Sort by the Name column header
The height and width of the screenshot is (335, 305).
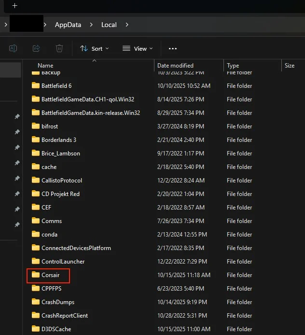46,66
